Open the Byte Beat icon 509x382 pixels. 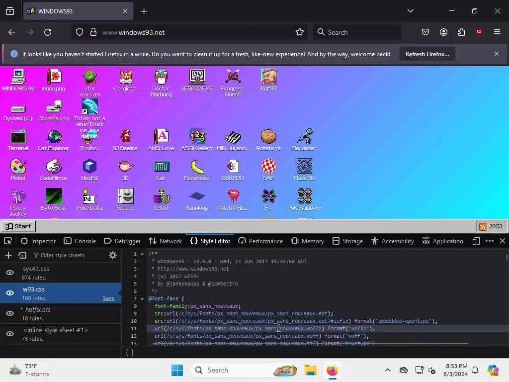click(x=54, y=199)
